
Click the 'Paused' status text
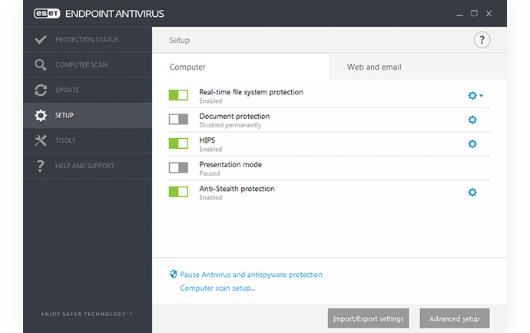pos(210,173)
